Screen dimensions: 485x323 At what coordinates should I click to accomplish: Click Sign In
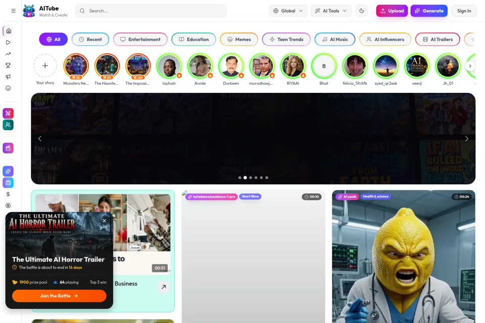click(x=464, y=11)
